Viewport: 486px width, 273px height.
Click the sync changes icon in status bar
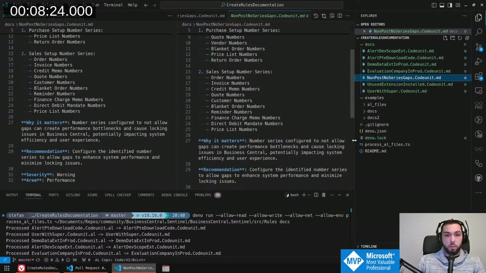(x=38, y=260)
